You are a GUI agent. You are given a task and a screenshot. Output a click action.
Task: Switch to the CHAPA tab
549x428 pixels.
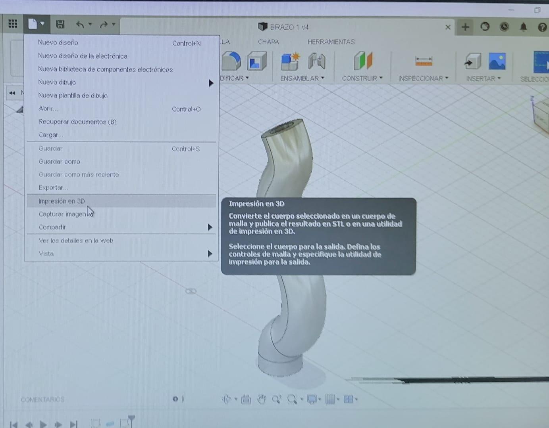coord(268,42)
